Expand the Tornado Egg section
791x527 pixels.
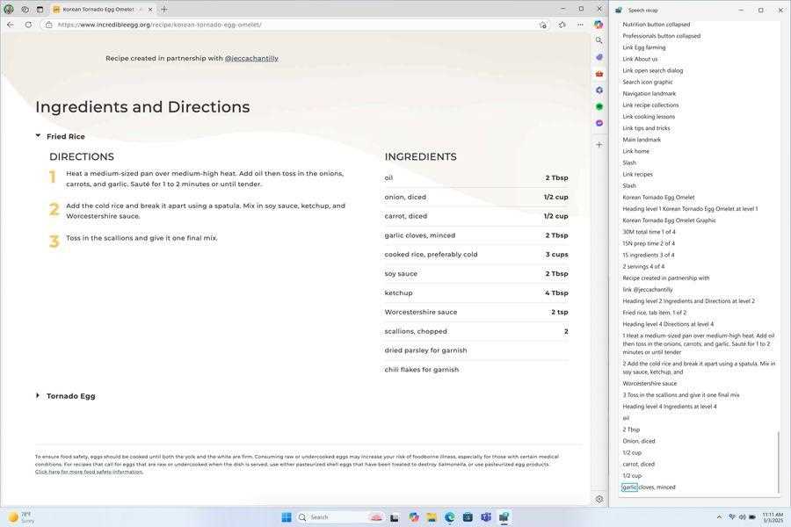[x=38, y=396]
